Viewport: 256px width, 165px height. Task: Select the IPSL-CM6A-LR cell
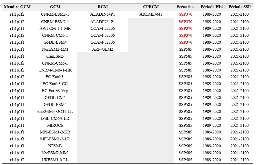(55, 118)
